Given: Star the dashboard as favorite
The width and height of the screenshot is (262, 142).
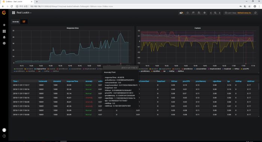Looking at the screenshot, I should tap(188, 13).
